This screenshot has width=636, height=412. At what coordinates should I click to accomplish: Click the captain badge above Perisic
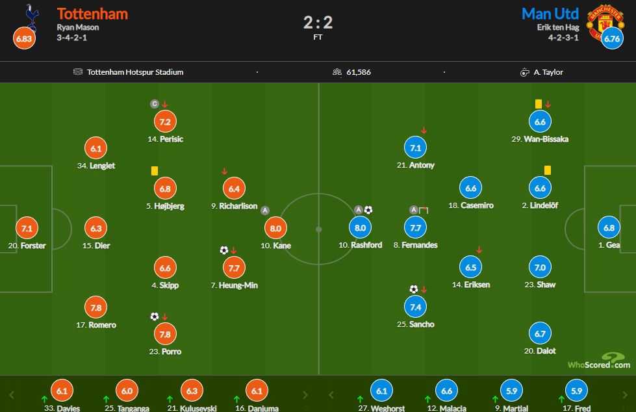tap(154, 104)
